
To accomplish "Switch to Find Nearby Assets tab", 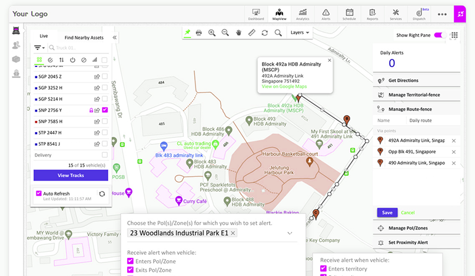I will [x=84, y=38].
